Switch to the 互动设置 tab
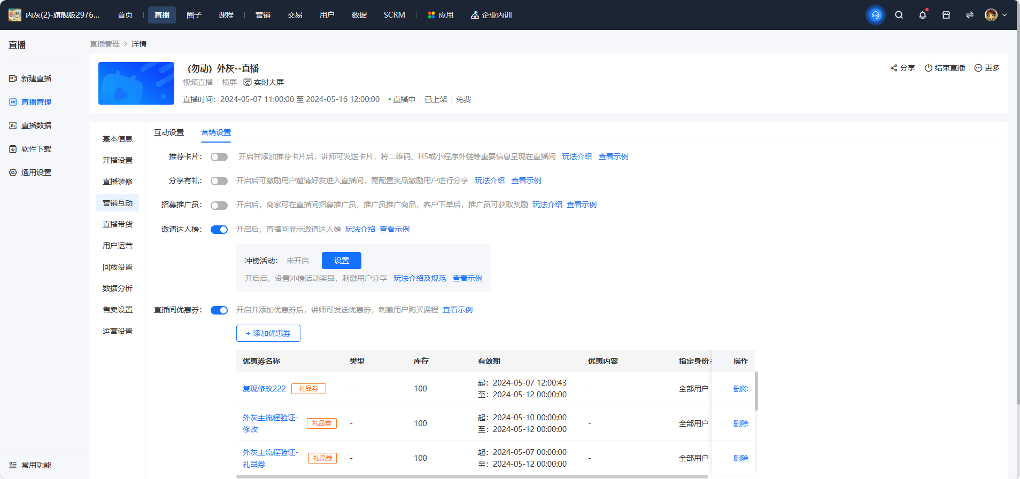This screenshot has height=479, width=1020. tap(169, 132)
